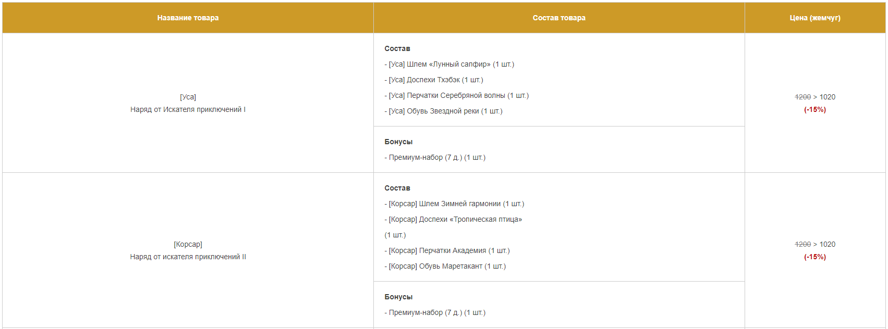Click '[Уса] Перчатки Серебряной волны' item
The image size is (888, 329).
(456, 95)
